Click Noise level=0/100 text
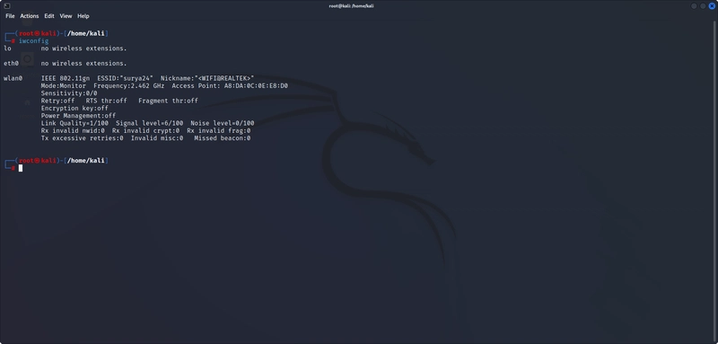718x344 pixels. click(223, 123)
